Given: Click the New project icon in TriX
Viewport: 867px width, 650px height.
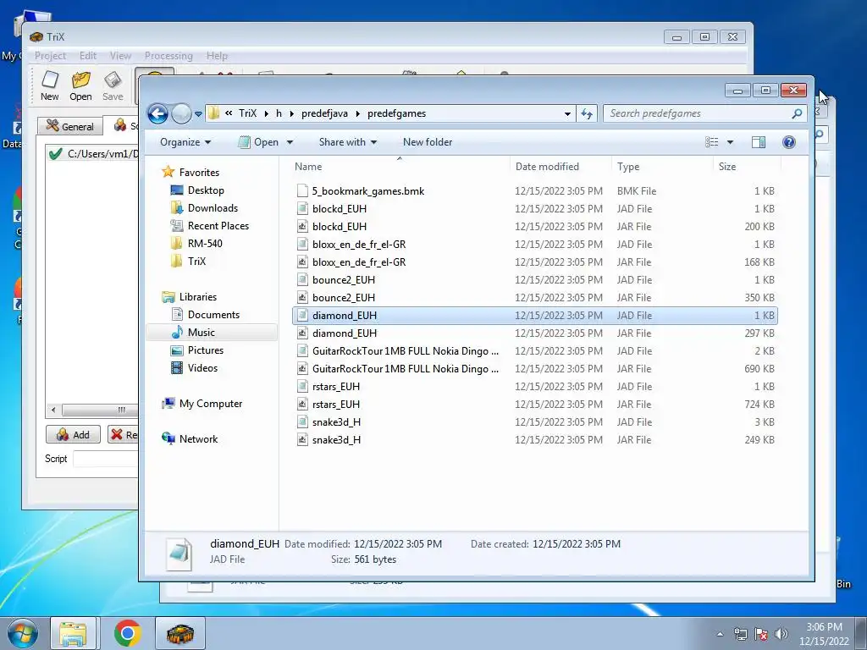Looking at the screenshot, I should pyautogui.click(x=50, y=85).
